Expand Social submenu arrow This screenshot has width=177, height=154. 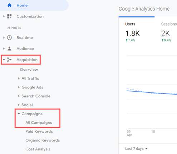(x=19, y=105)
